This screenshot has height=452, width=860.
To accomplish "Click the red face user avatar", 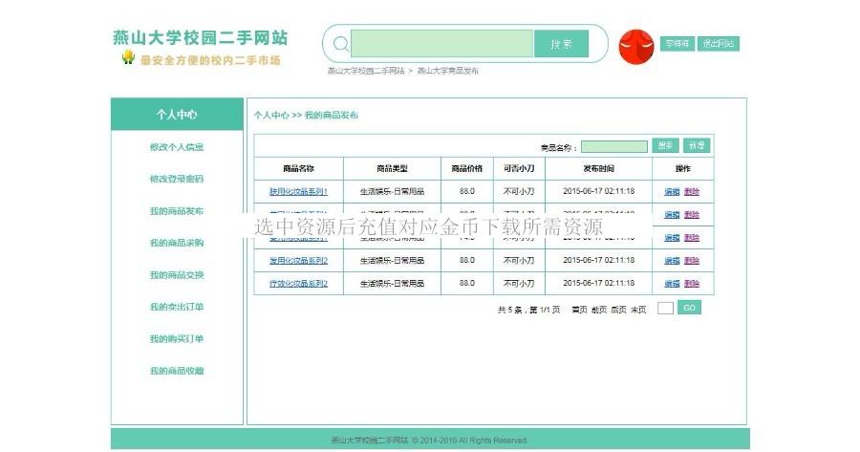I will click(x=636, y=47).
